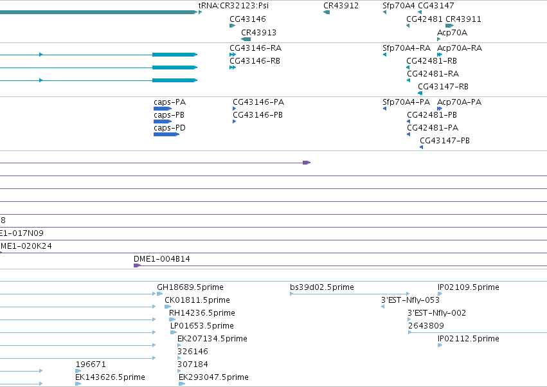Select the CG42481 gene label

[425, 19]
